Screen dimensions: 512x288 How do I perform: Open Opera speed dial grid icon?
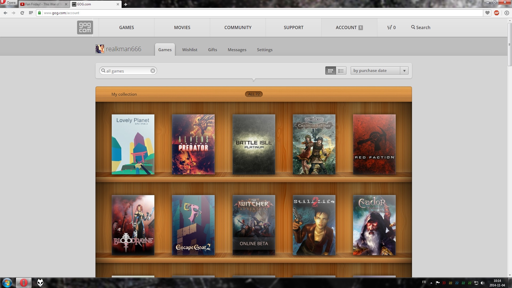coord(31,13)
